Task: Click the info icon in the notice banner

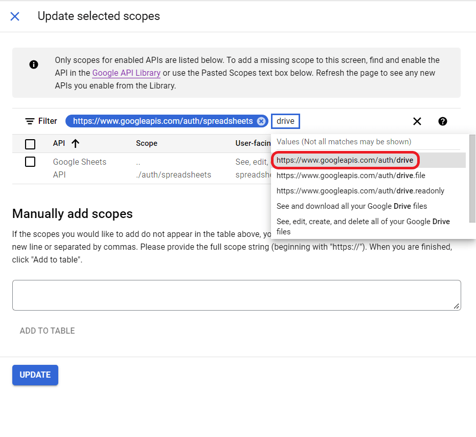Action: coord(33,64)
